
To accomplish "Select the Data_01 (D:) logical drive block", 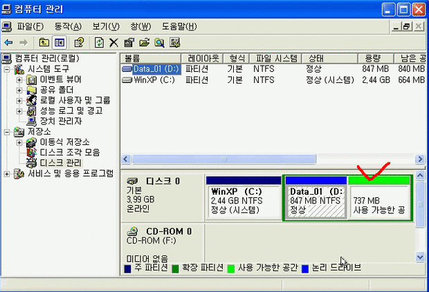I will point(316,198).
